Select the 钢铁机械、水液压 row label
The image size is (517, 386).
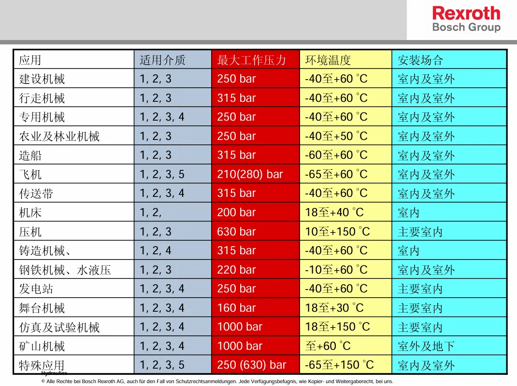[65, 270]
